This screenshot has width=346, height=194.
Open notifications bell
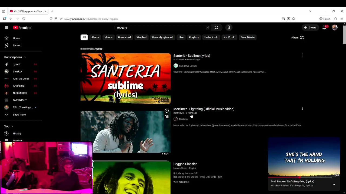pyautogui.click(x=324, y=27)
